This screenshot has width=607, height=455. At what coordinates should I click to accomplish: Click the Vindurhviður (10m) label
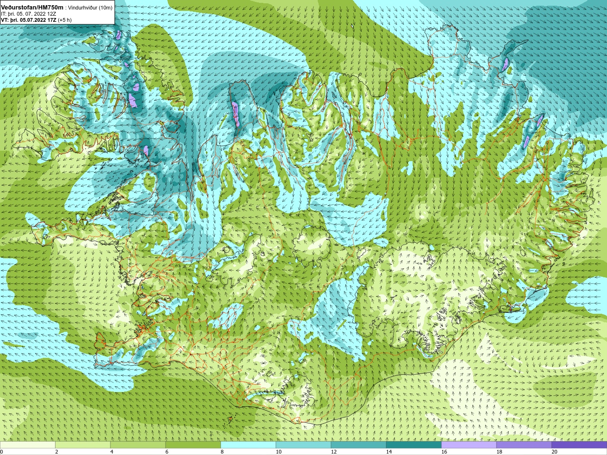91,7
